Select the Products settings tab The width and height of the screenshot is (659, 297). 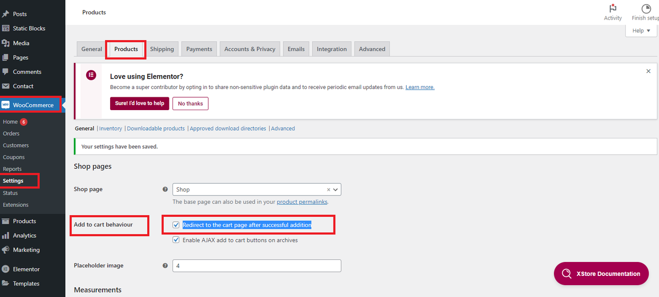tap(126, 49)
